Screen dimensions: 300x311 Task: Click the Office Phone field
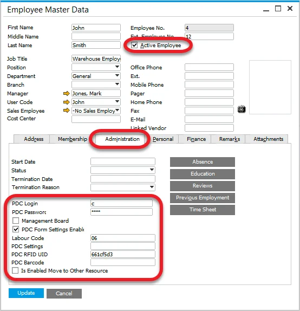[x=209, y=67]
